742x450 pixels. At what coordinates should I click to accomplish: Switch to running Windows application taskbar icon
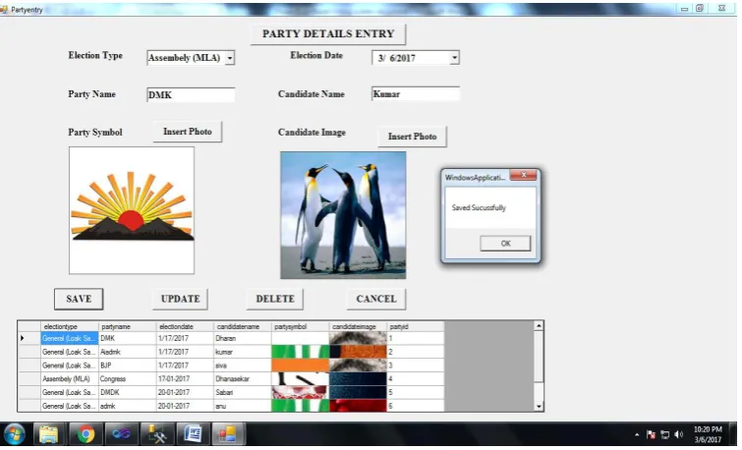click(x=228, y=433)
